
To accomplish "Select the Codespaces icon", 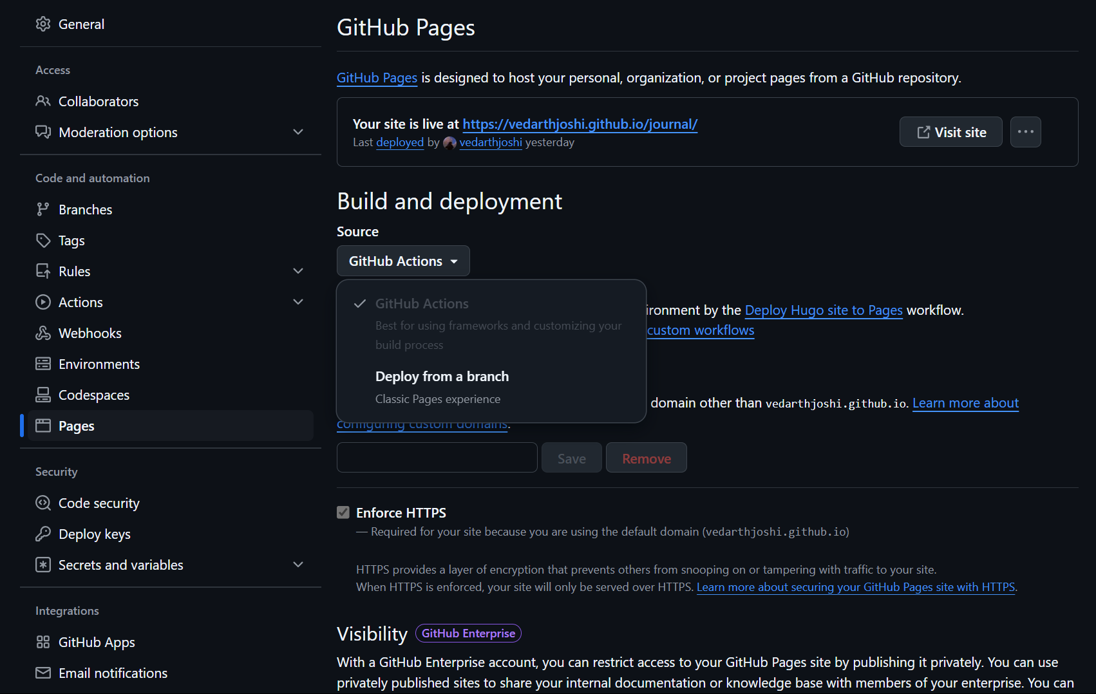I will [43, 395].
